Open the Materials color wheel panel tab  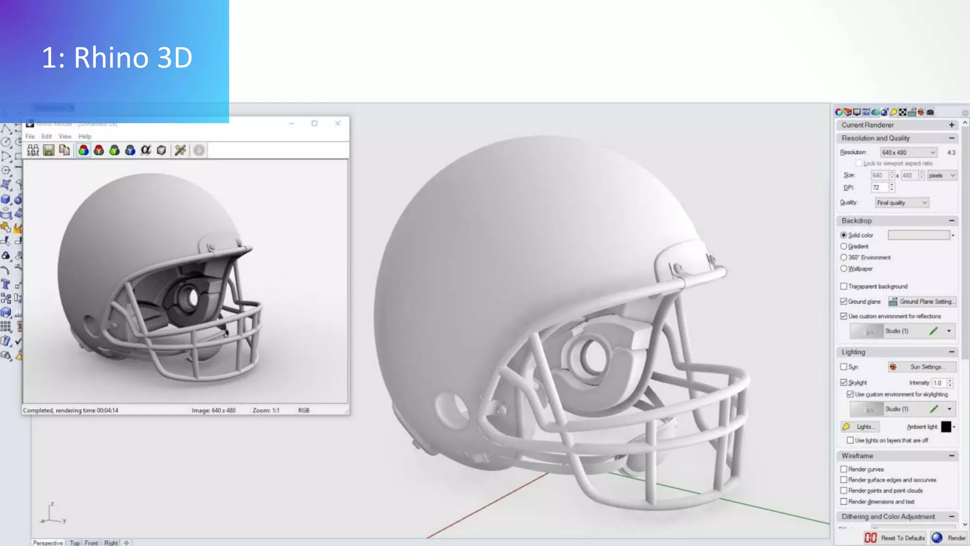point(839,112)
